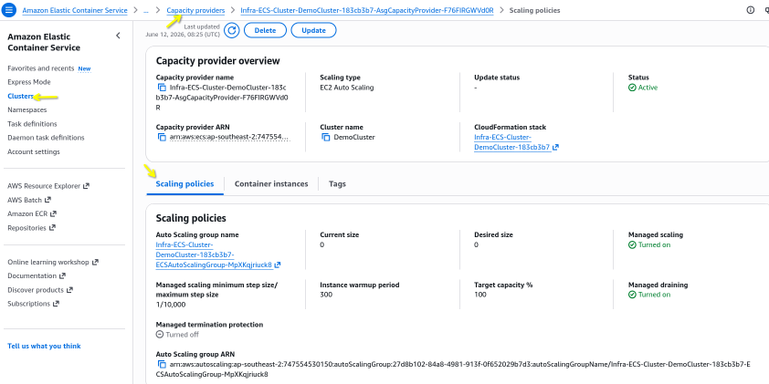Expand the breadcrumb ellipsis
The width and height of the screenshot is (769, 384).
pyautogui.click(x=146, y=10)
